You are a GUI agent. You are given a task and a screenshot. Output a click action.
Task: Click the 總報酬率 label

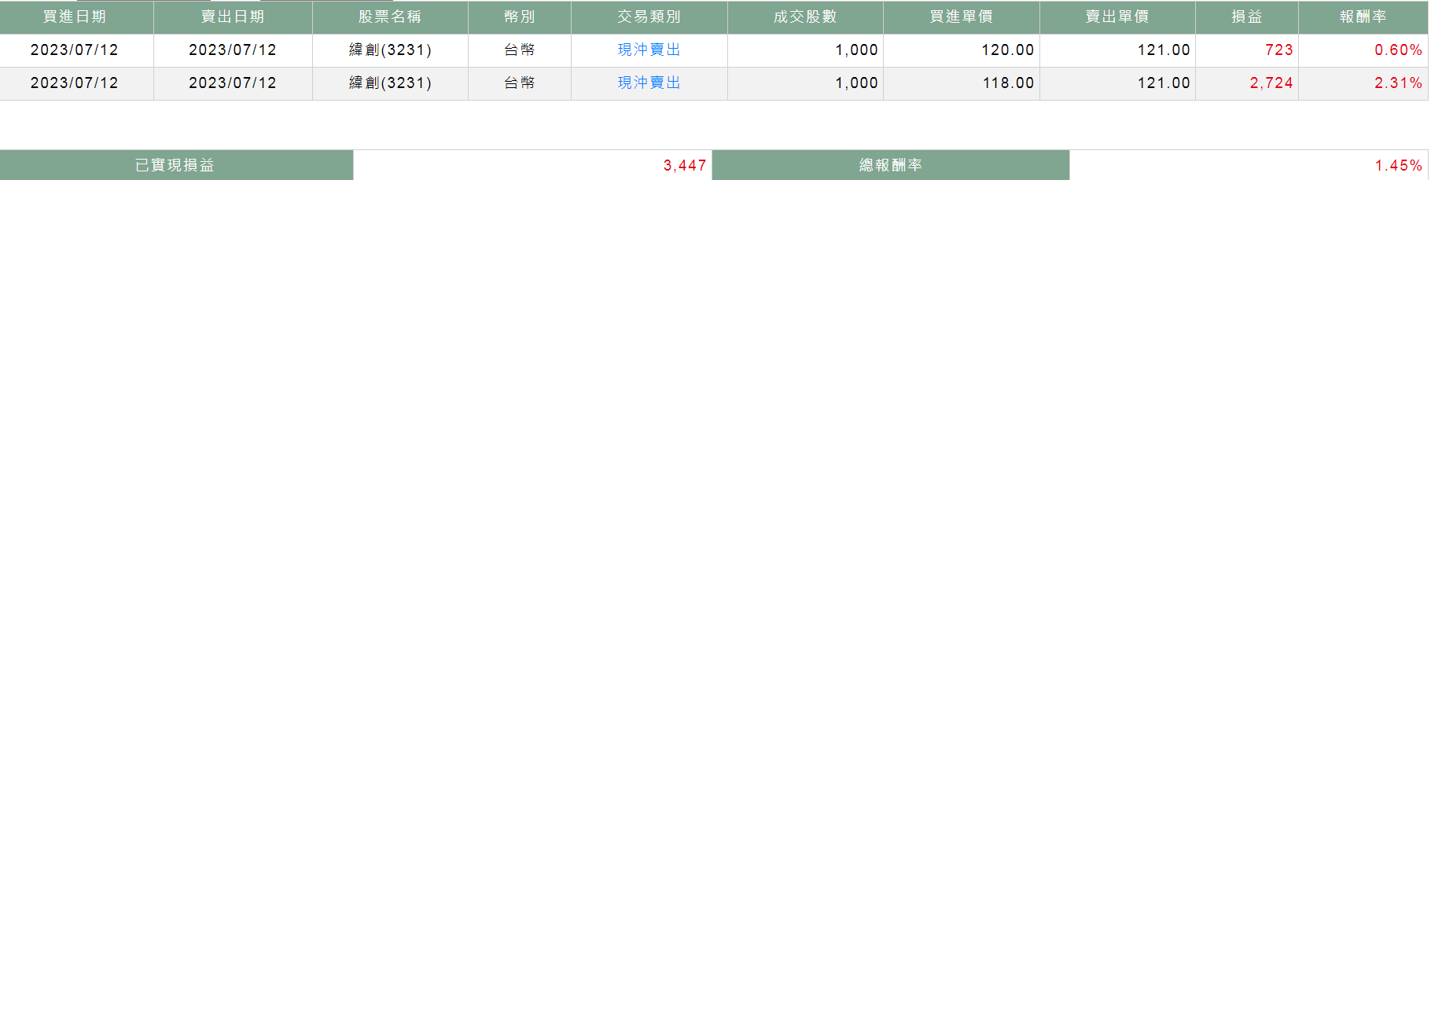coord(891,165)
